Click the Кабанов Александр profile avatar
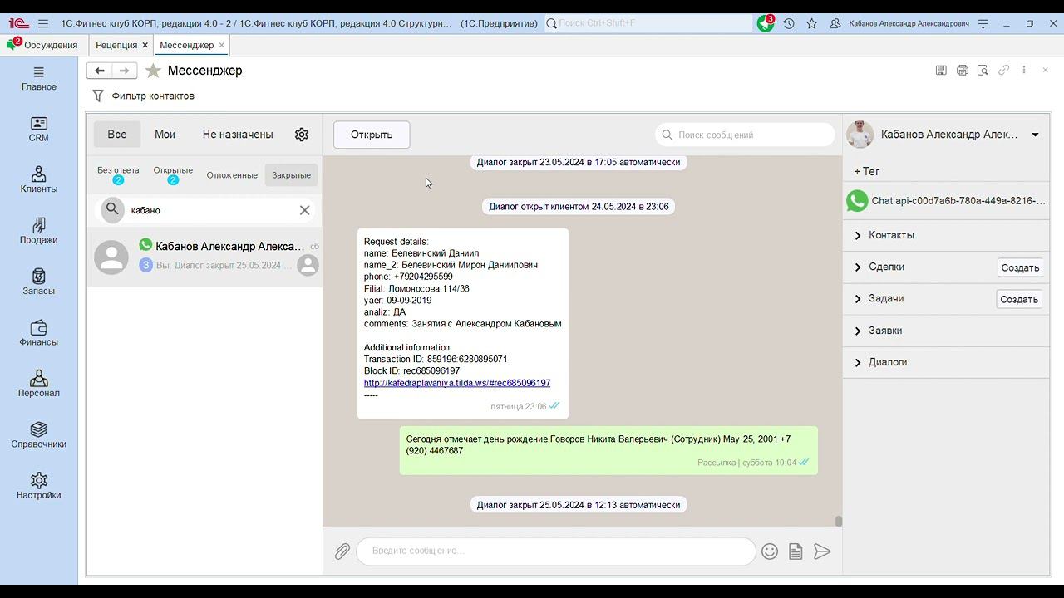The width and height of the screenshot is (1064, 598). pyautogui.click(x=860, y=135)
